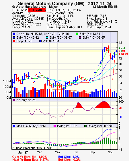
Task: Click the red GSA Rank value 58.38 (#849)
Action: click(x=36, y=10)
